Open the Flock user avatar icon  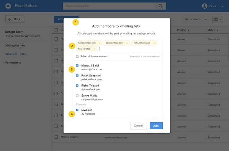click(x=204, y=6)
